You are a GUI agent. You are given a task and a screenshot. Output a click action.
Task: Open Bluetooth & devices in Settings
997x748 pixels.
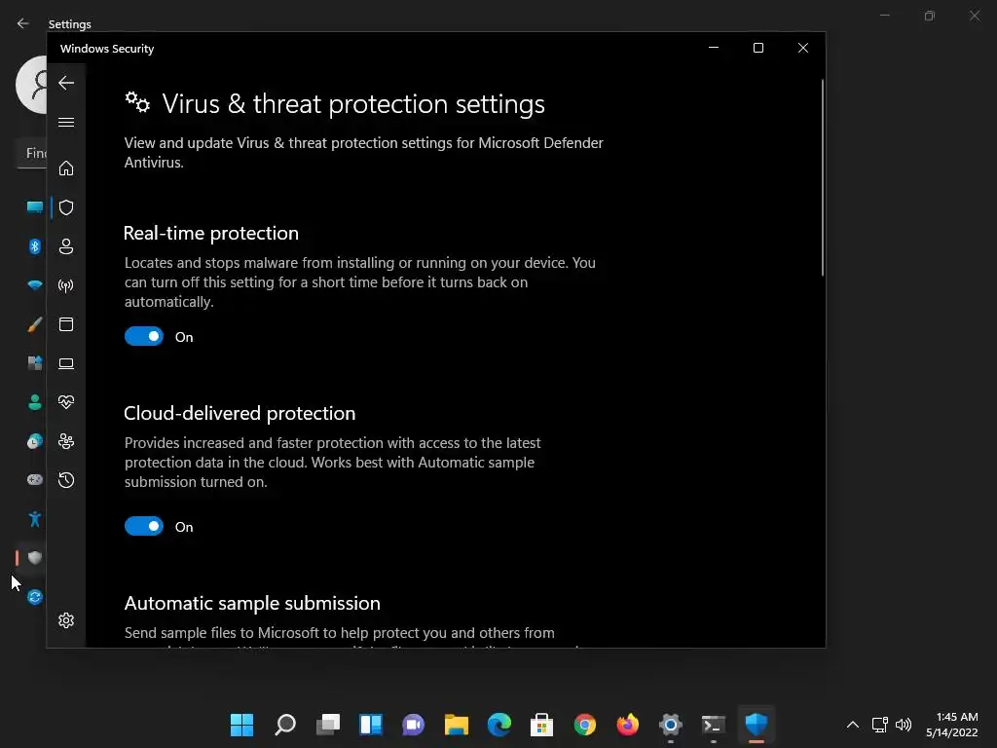[34, 246]
